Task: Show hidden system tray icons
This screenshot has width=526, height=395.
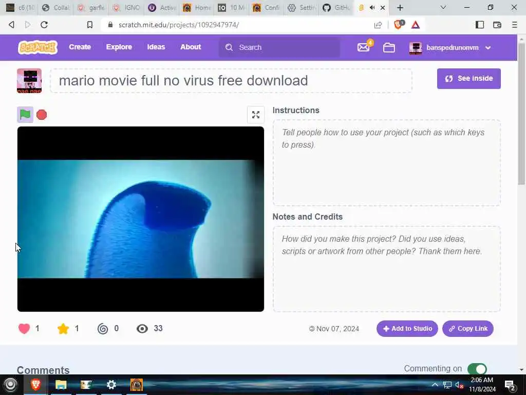Action: tap(435, 385)
